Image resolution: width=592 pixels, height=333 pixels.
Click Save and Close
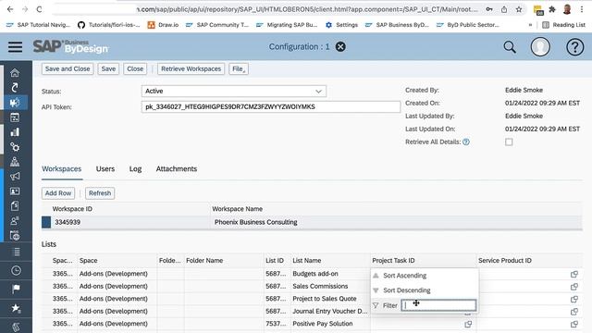(x=68, y=69)
